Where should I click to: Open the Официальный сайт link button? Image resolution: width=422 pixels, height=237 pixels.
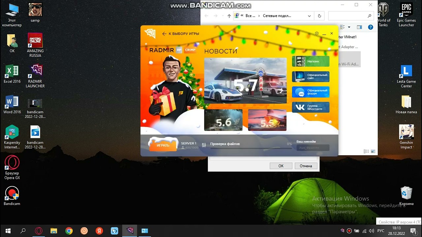pyautogui.click(x=311, y=76)
